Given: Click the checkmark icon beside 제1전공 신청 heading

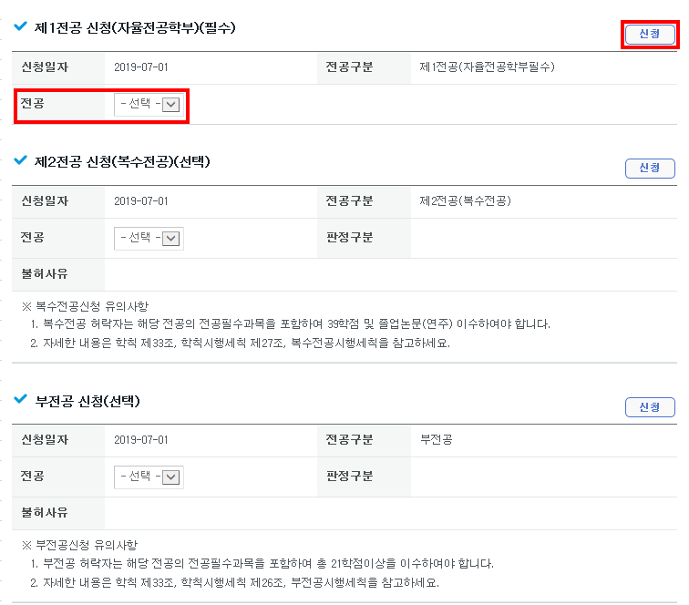Looking at the screenshot, I should click(x=20, y=27).
